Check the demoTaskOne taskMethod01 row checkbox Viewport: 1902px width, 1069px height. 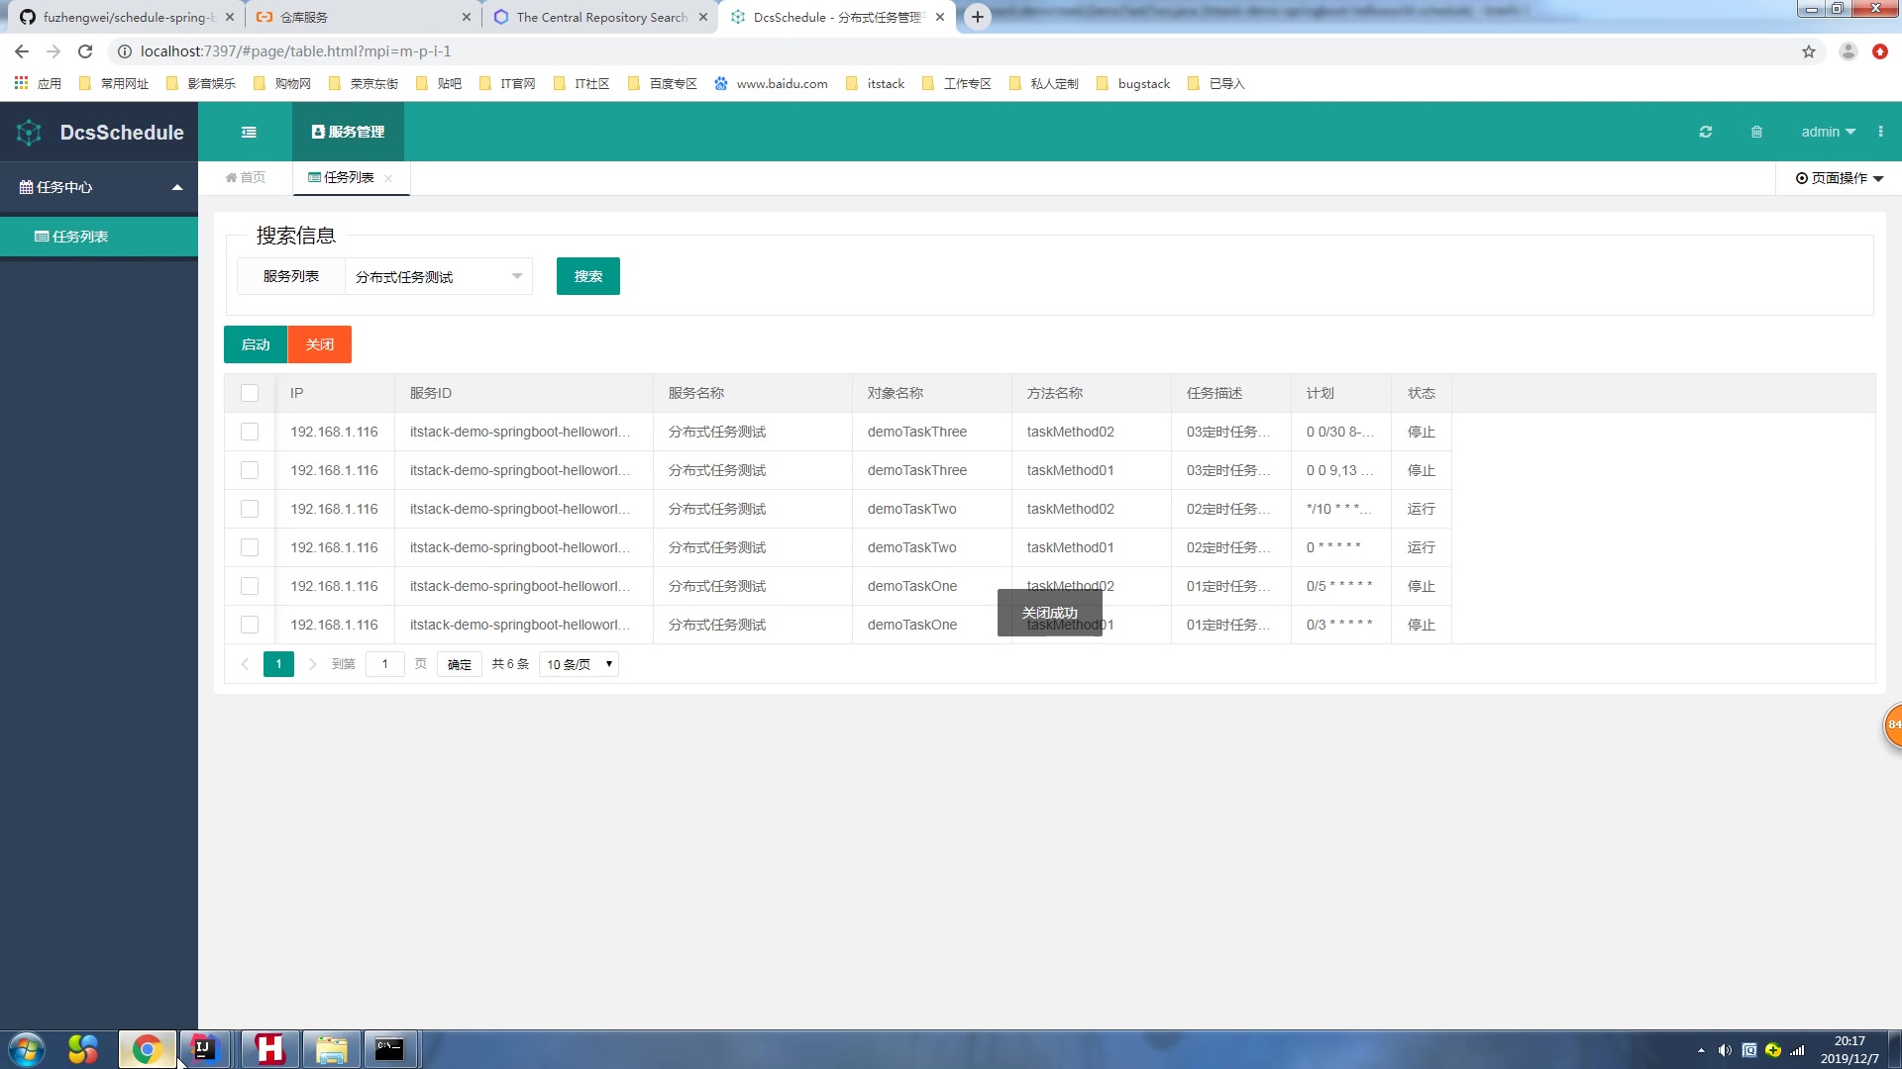point(250,625)
